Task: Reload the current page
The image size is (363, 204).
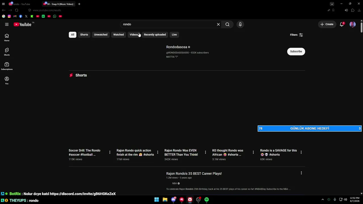Action: [x=16, y=10]
